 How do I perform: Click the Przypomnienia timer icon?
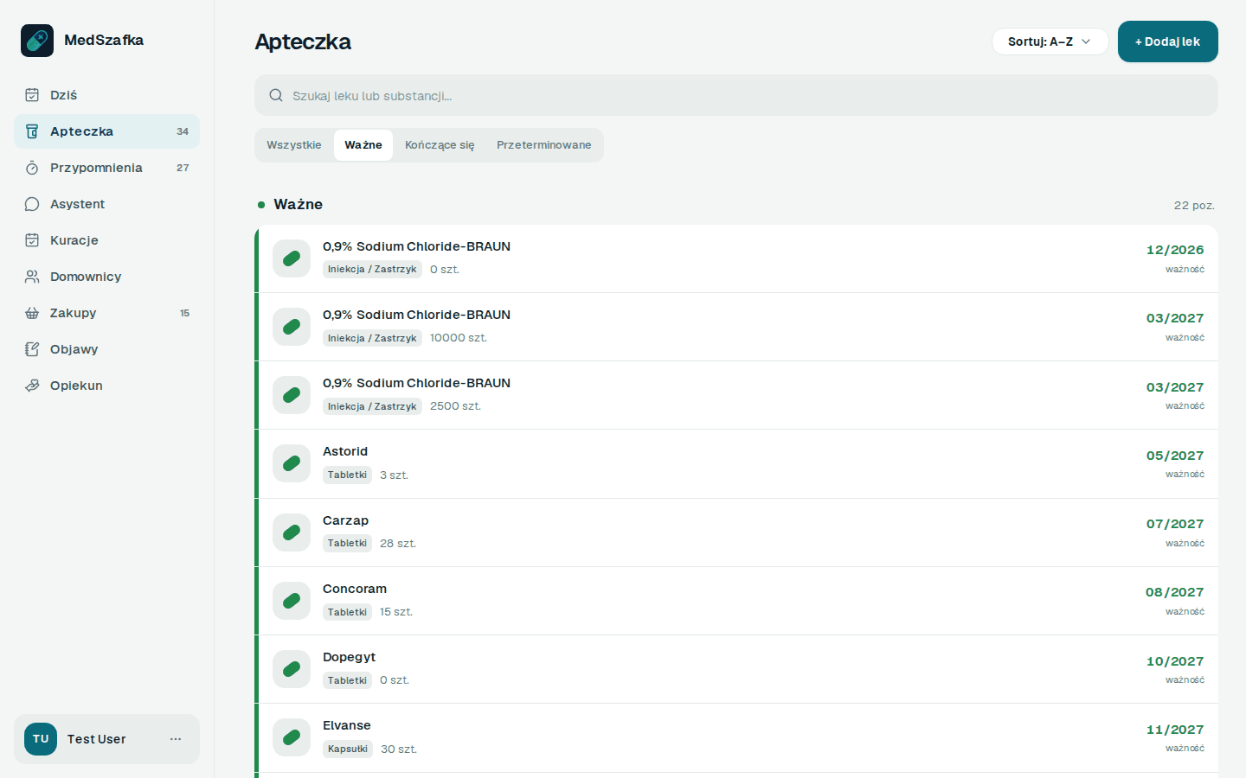(x=32, y=168)
